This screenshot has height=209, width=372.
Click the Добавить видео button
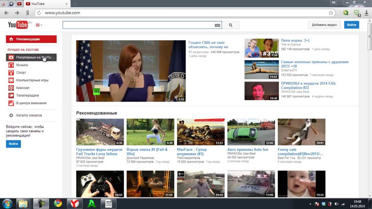tap(324, 25)
